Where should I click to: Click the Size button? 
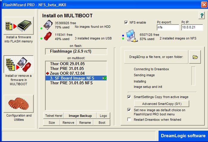(x=52, y=123)
